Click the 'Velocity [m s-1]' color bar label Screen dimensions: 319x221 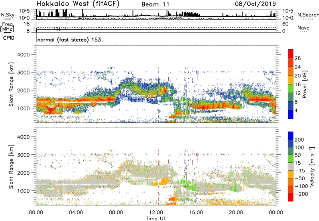[312, 166]
